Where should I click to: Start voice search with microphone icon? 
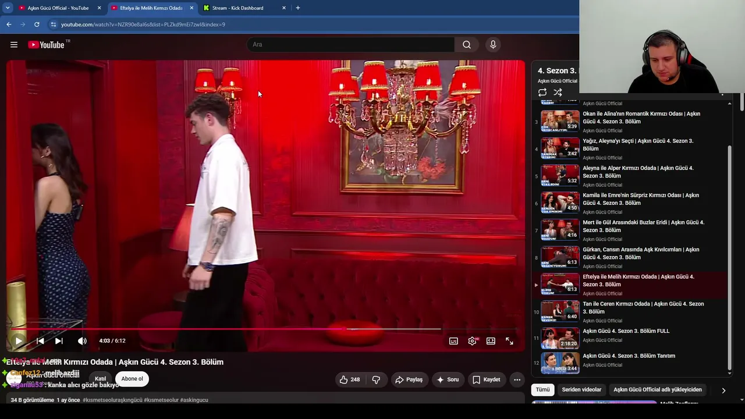pos(493,45)
